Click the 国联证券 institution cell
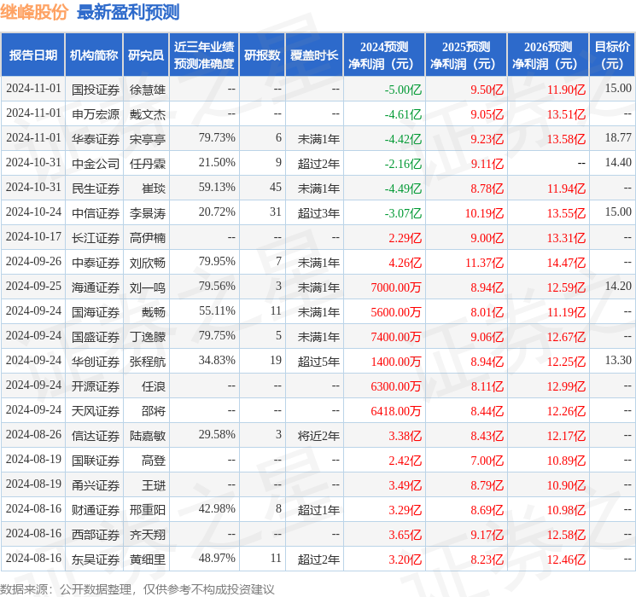 pyautogui.click(x=96, y=461)
